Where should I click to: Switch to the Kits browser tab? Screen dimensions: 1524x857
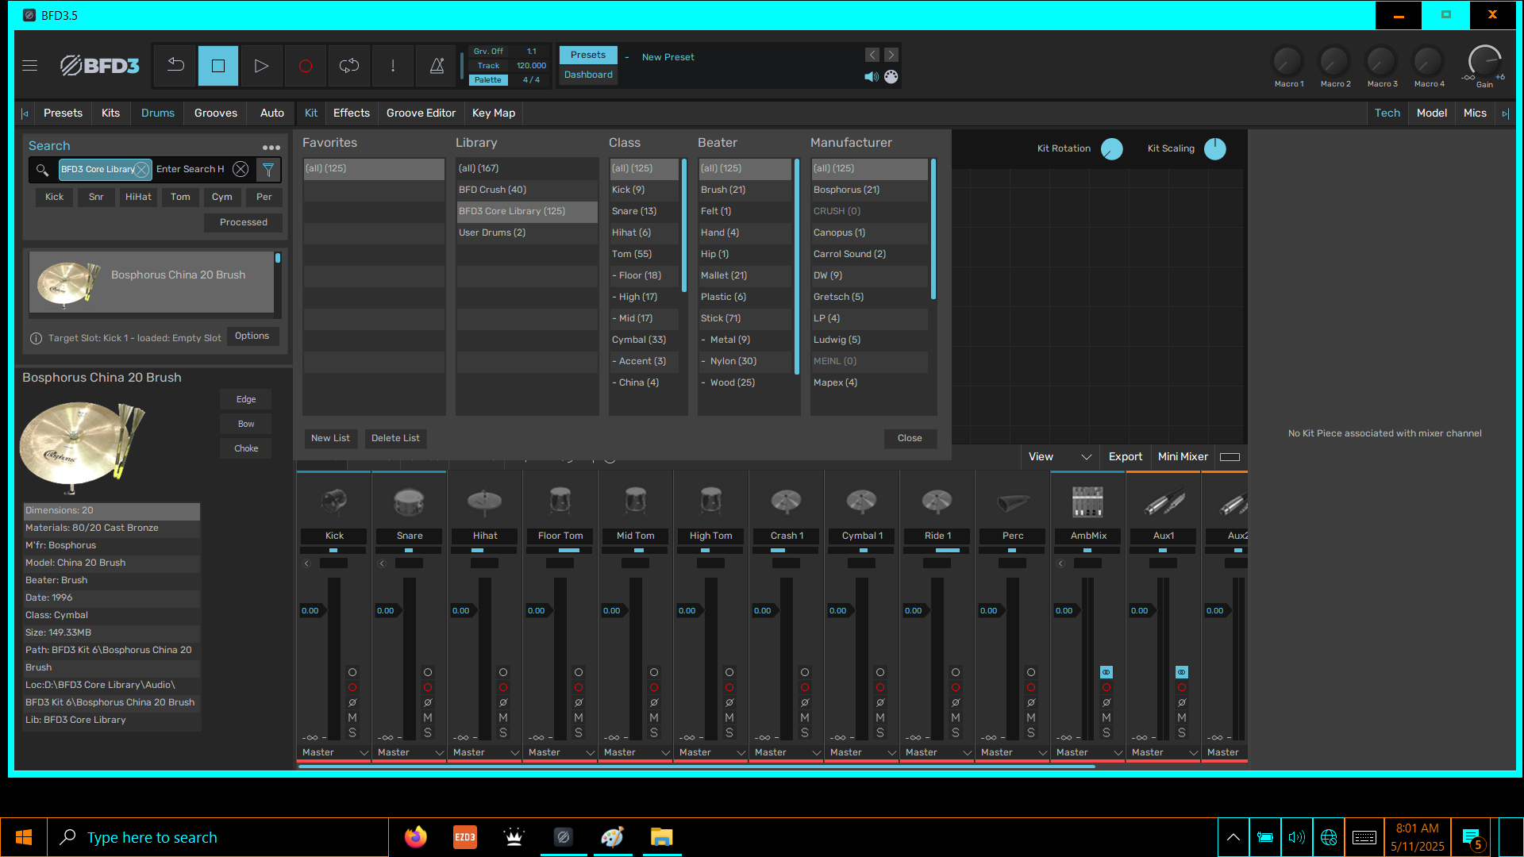111,113
